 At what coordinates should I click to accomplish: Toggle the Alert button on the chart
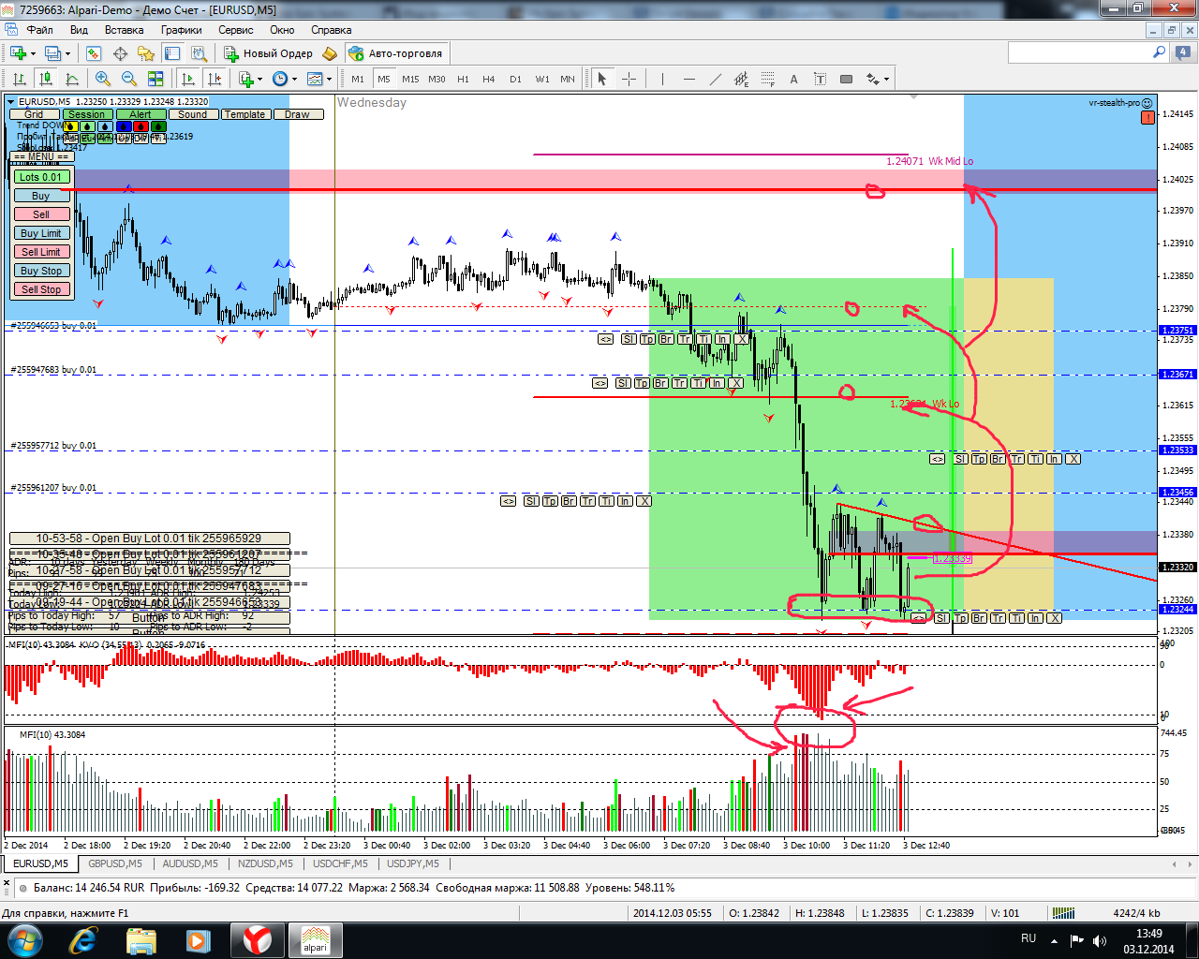tap(141, 114)
